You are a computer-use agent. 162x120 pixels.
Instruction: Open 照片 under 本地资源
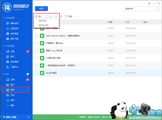tap(10, 56)
